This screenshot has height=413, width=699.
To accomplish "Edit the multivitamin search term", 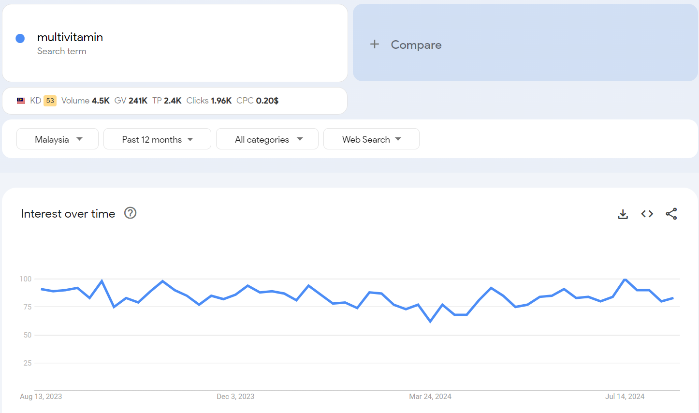I will pyautogui.click(x=70, y=37).
